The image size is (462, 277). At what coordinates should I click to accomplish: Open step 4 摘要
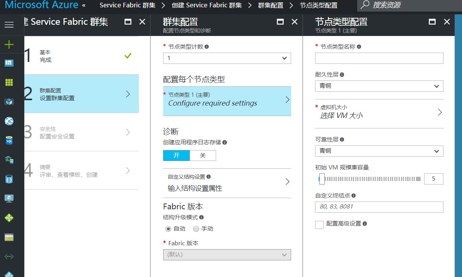[82, 171]
